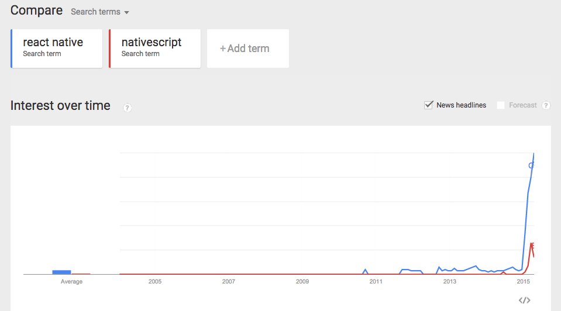Open the Search terms dropdown

click(100, 12)
